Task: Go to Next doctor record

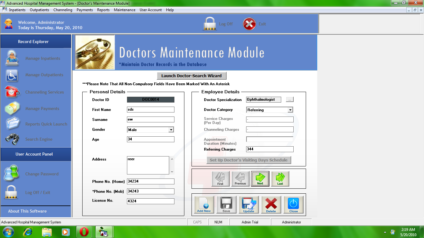Action: click(x=260, y=179)
